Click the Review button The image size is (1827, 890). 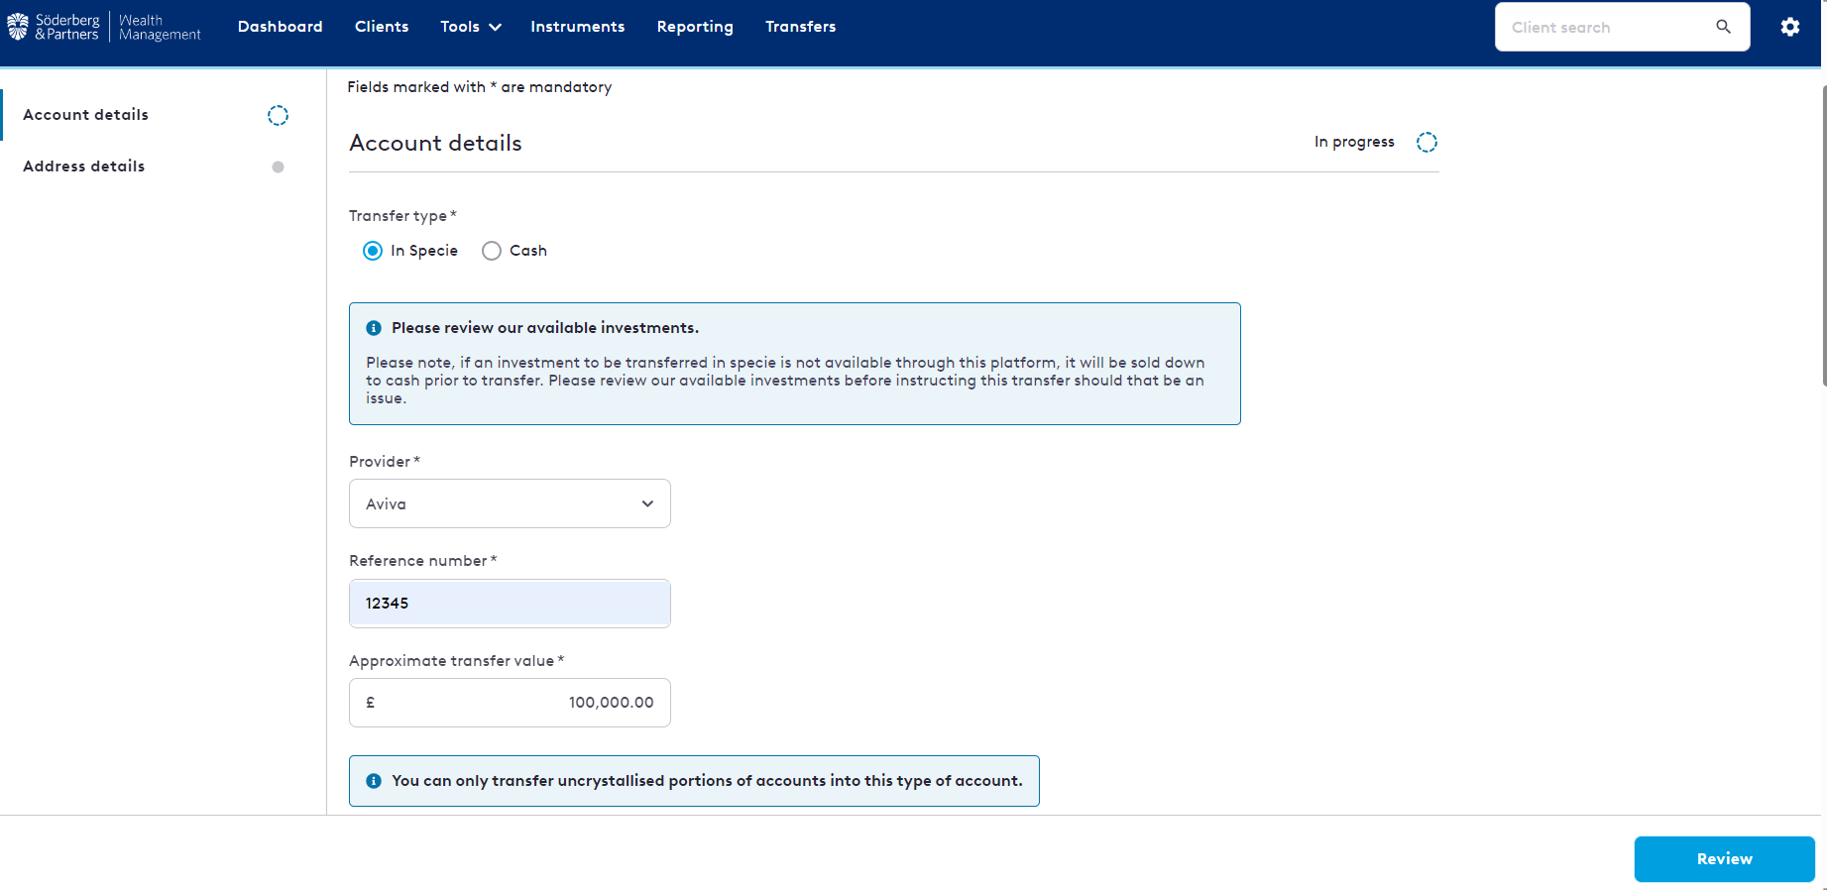pos(1724,859)
